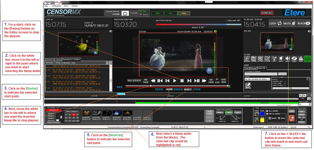Switch to the Configuration tab
The width and height of the screenshot is (314, 150).
(x=57, y=6)
